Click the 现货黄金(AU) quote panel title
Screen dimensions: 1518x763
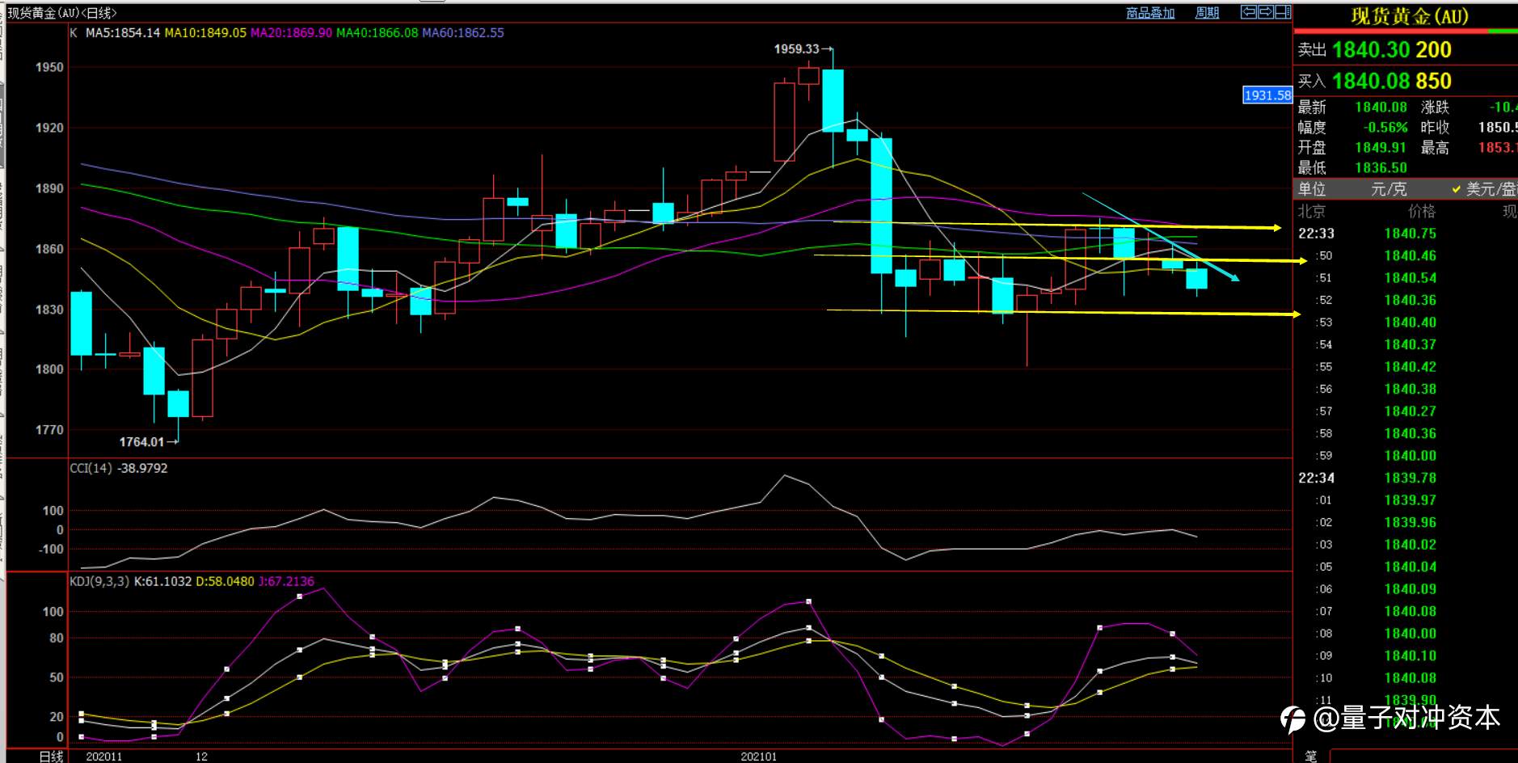[x=1409, y=16]
